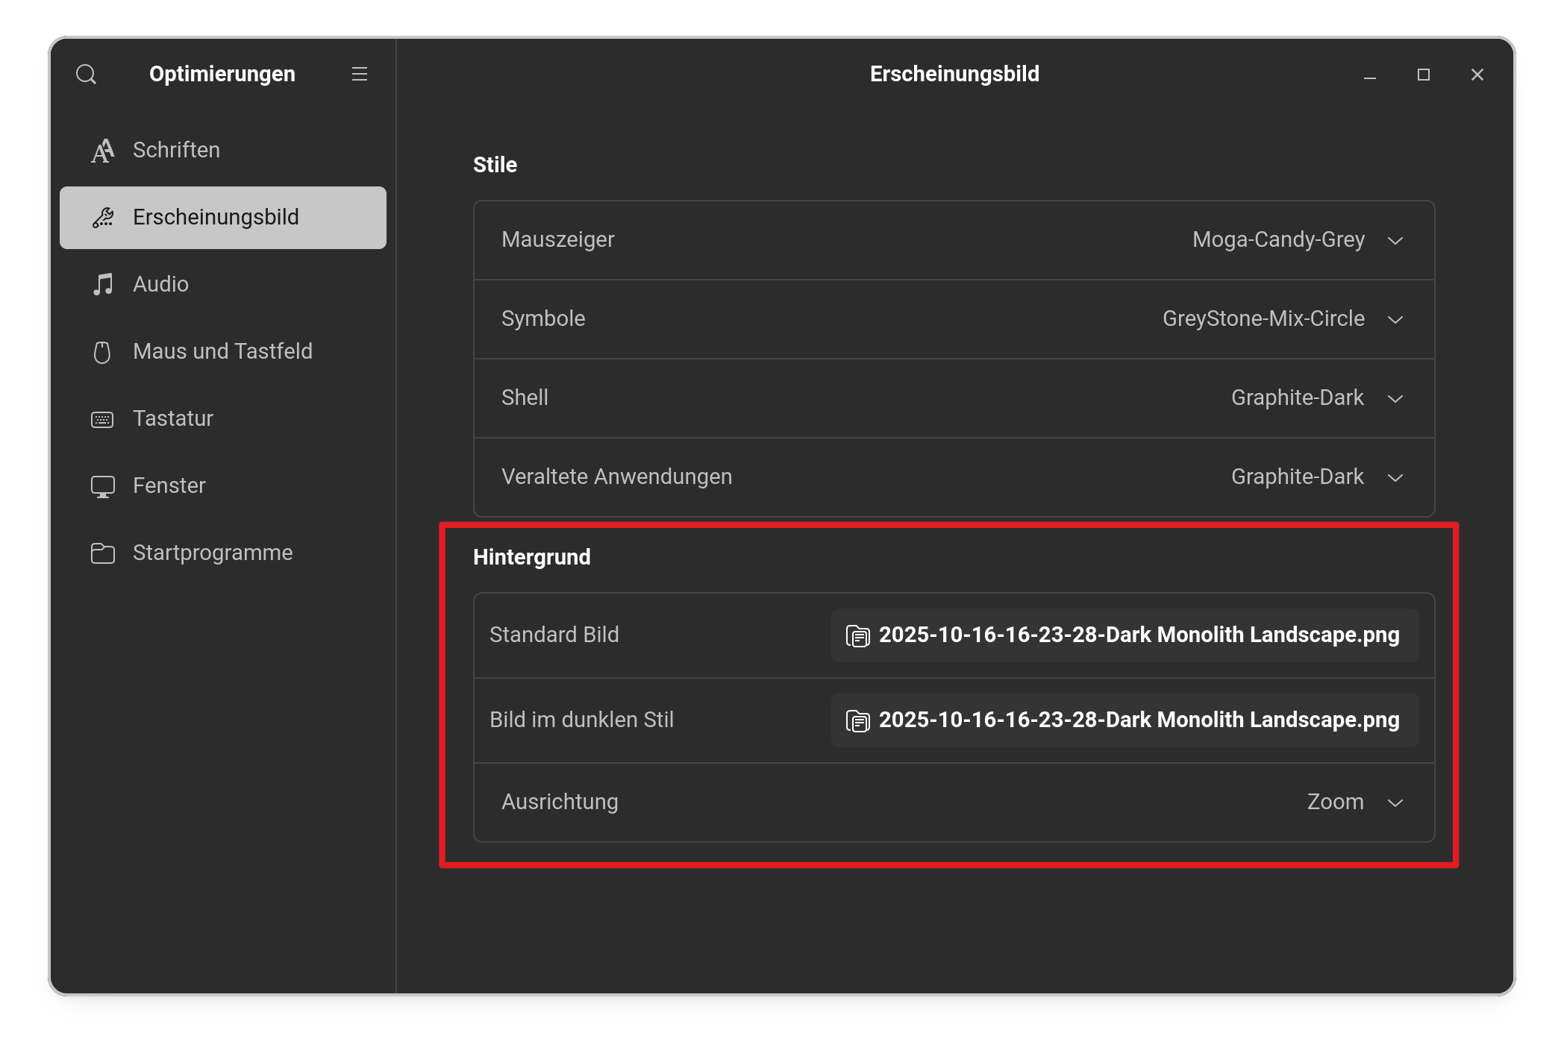Choose file for Standard Bild
Viewport: 1564px width, 1056px height.
1124,635
